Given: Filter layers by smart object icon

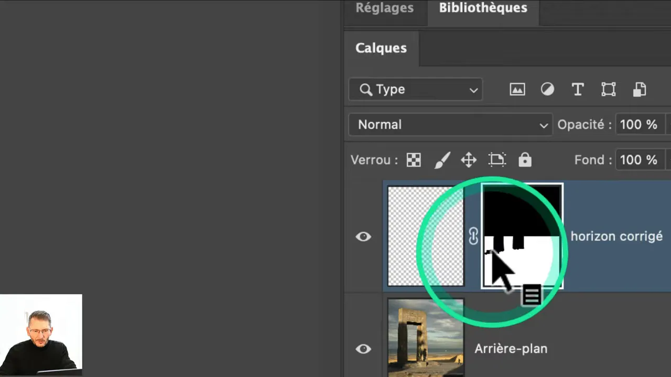Looking at the screenshot, I should pyautogui.click(x=640, y=90).
